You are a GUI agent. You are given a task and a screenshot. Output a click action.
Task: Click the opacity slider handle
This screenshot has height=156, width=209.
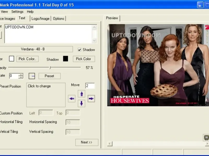[50, 68]
